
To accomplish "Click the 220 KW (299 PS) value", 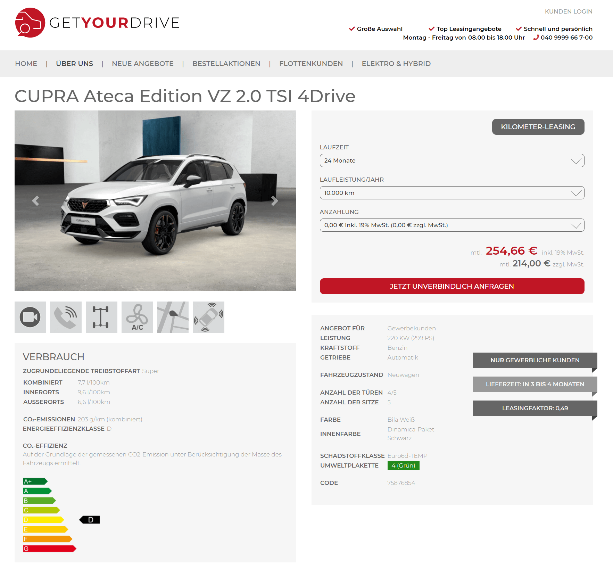I will 411,338.
